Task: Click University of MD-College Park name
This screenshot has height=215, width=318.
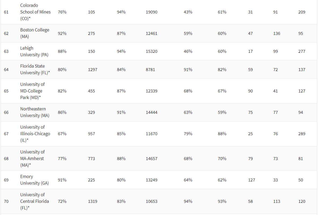Action: 32,91
